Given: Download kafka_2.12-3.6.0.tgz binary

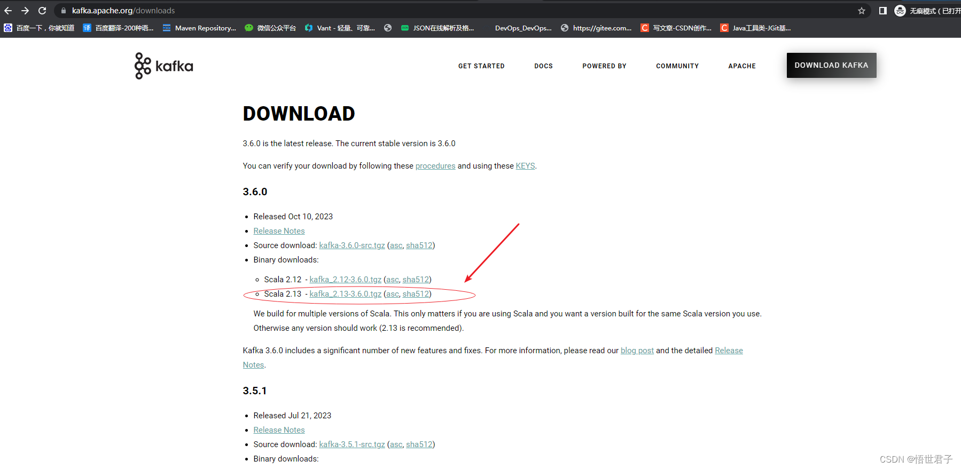Looking at the screenshot, I should click(345, 280).
